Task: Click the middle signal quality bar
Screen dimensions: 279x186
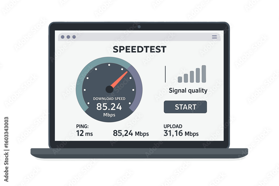Action: (x=192, y=77)
